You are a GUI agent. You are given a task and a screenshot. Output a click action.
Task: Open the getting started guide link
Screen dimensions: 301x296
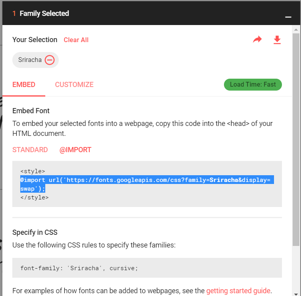(x=238, y=290)
